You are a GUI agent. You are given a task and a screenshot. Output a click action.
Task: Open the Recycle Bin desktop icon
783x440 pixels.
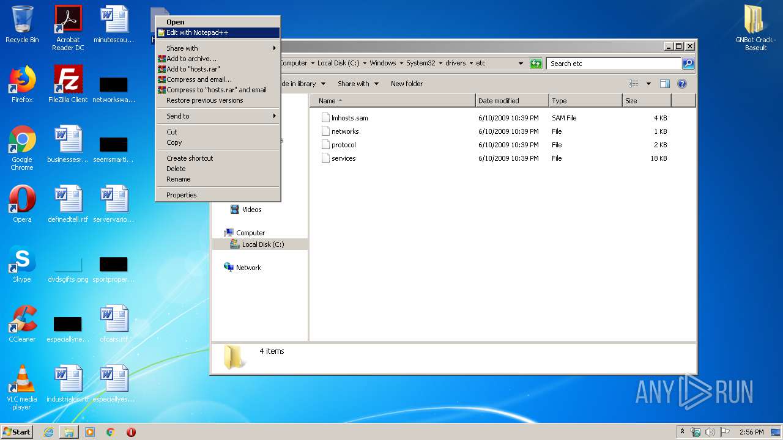tap(22, 24)
